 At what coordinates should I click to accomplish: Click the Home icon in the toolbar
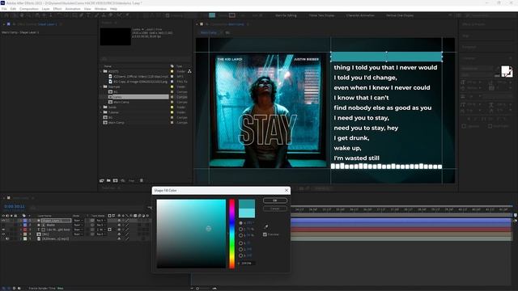coord(7,15)
